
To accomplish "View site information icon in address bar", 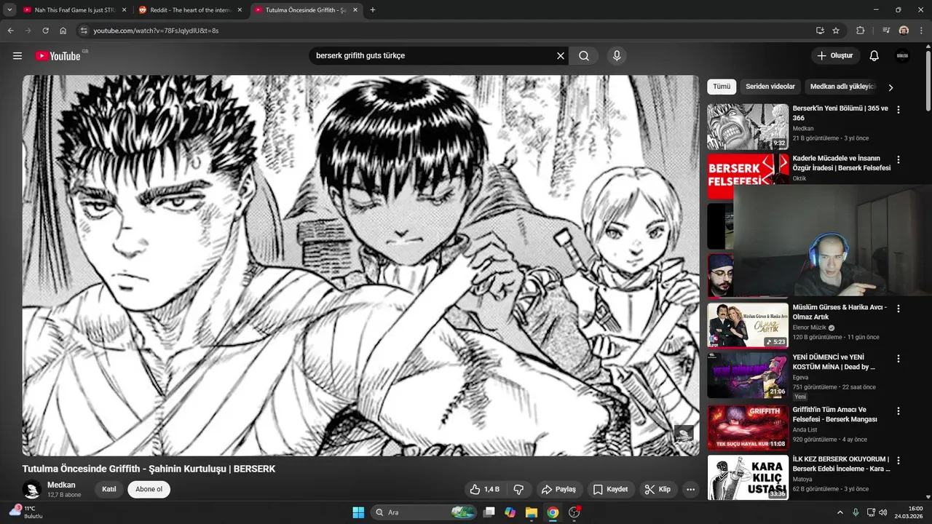I will pos(84,31).
